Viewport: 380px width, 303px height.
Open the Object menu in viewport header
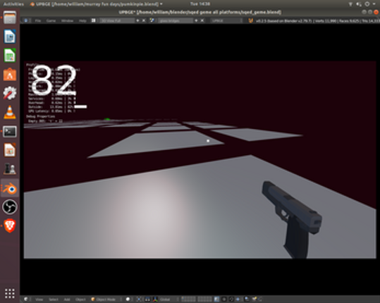(x=80, y=299)
